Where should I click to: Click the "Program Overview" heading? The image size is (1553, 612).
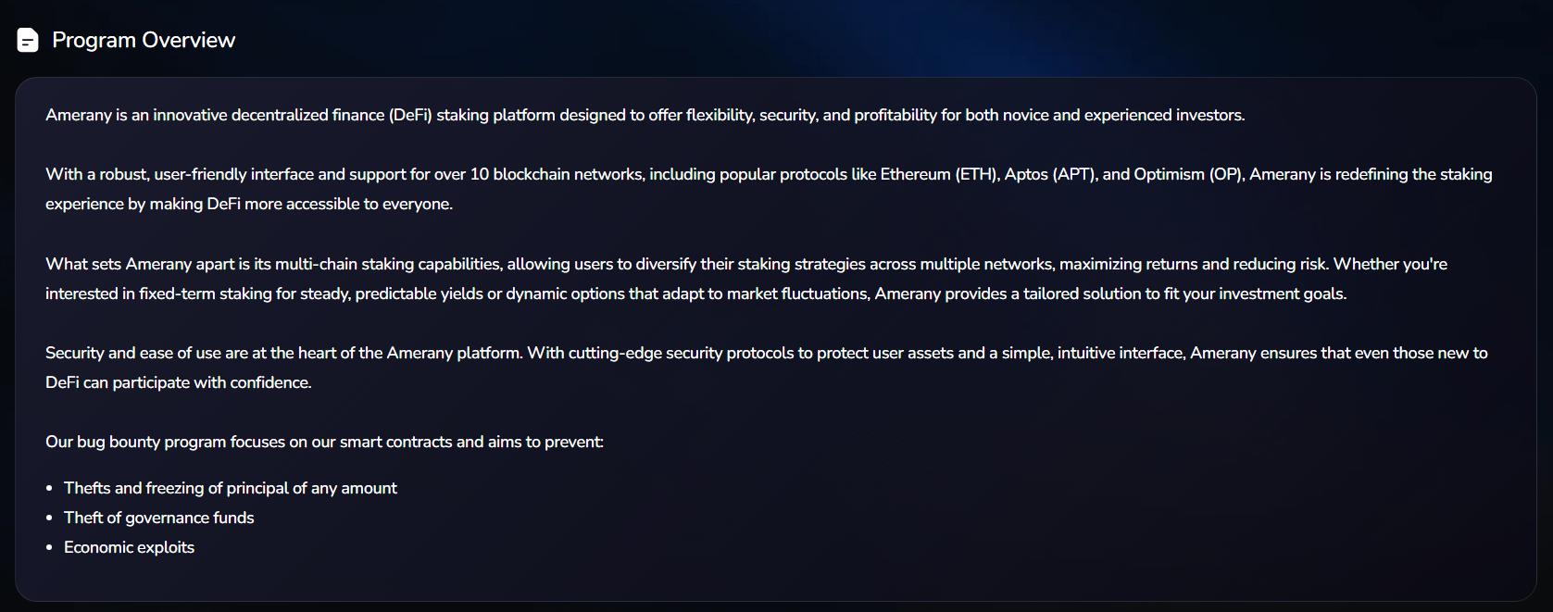pyautogui.click(x=144, y=41)
